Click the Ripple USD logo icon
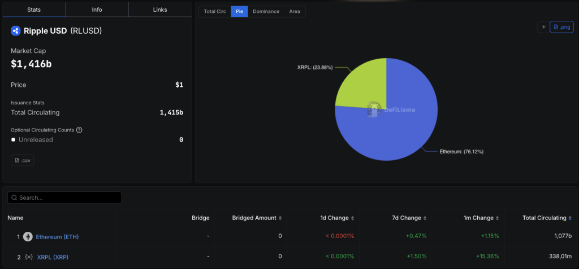This screenshot has height=269, width=579. click(15, 31)
